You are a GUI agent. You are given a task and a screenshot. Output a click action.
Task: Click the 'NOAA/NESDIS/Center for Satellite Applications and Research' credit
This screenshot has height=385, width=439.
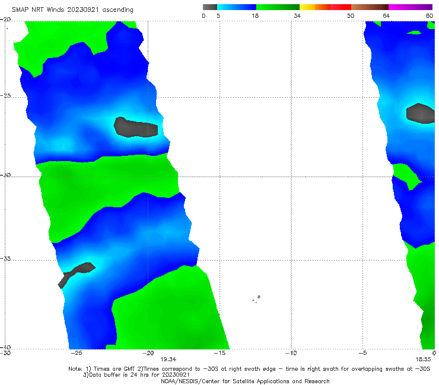pyautogui.click(x=245, y=381)
